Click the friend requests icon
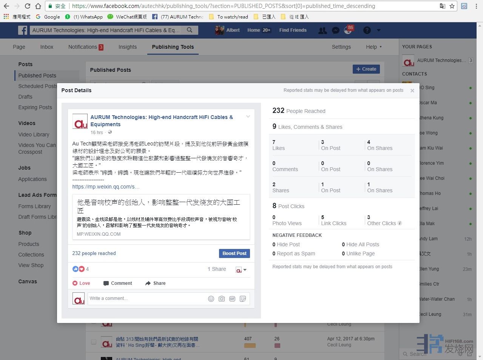The image size is (483, 360). pyautogui.click(x=323, y=31)
